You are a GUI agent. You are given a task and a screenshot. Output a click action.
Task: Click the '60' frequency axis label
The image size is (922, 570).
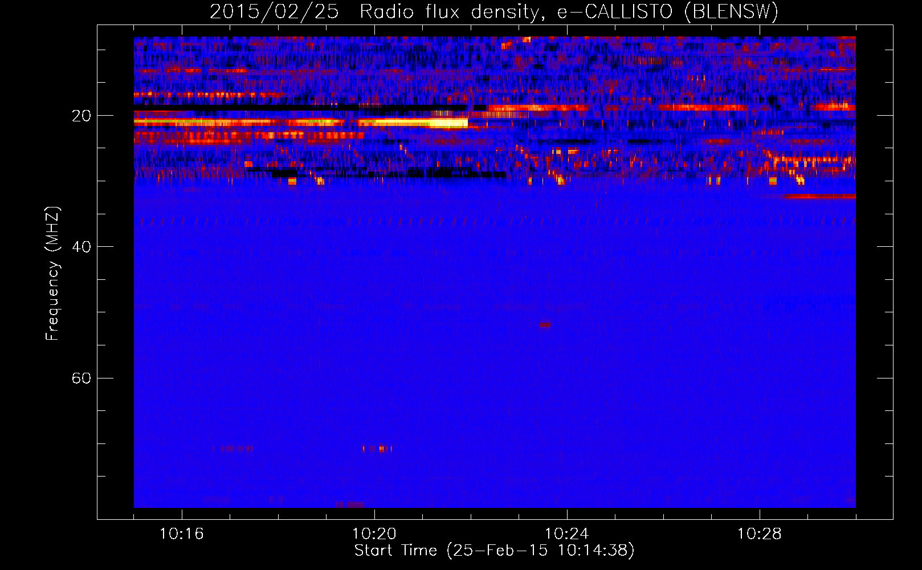[81, 378]
